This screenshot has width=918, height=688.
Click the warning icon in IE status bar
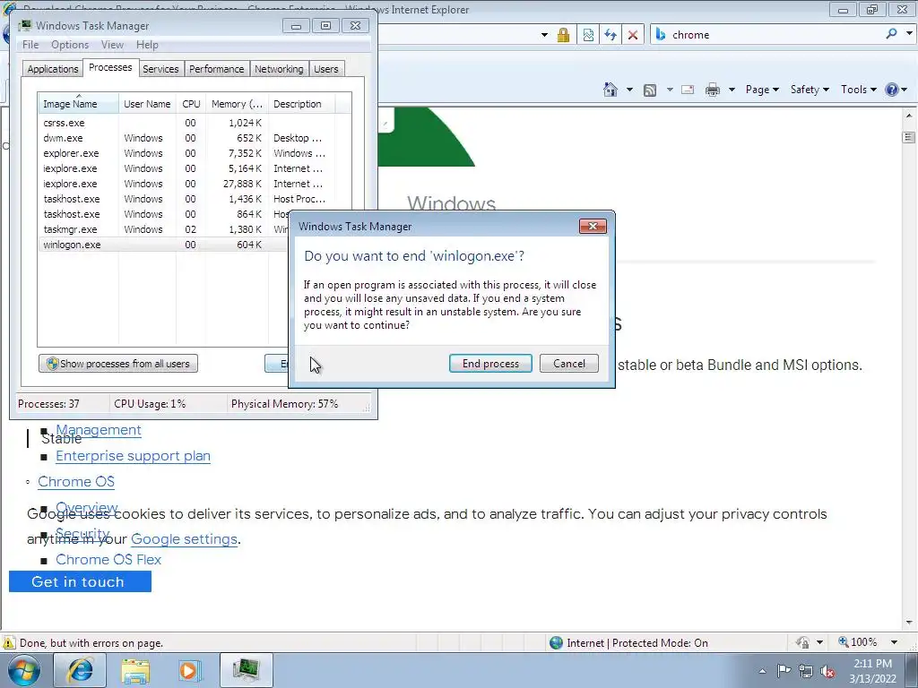click(9, 643)
